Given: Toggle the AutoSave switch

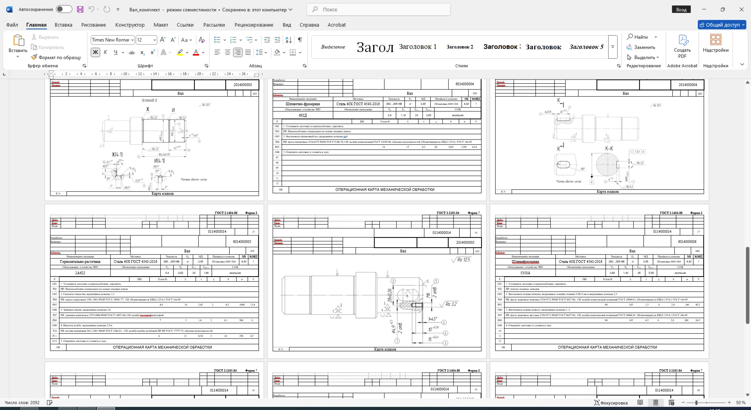Looking at the screenshot, I should (64, 9).
